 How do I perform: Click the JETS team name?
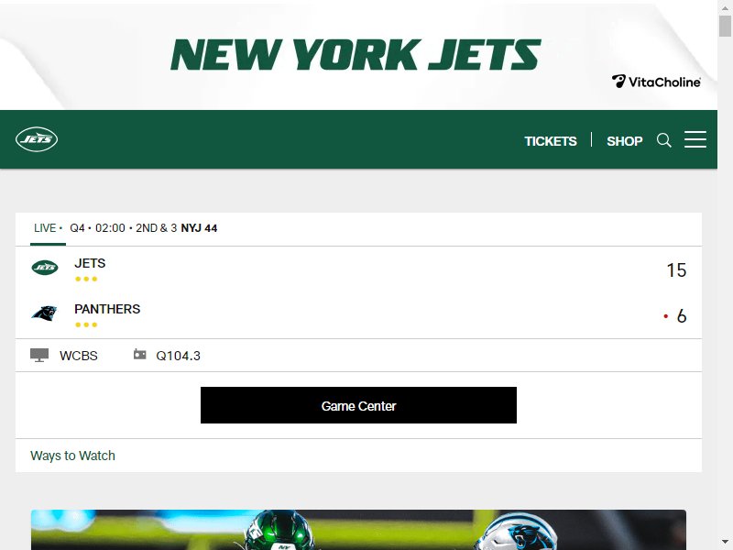[90, 263]
